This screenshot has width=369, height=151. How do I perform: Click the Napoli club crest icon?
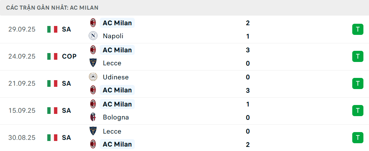[93, 36]
